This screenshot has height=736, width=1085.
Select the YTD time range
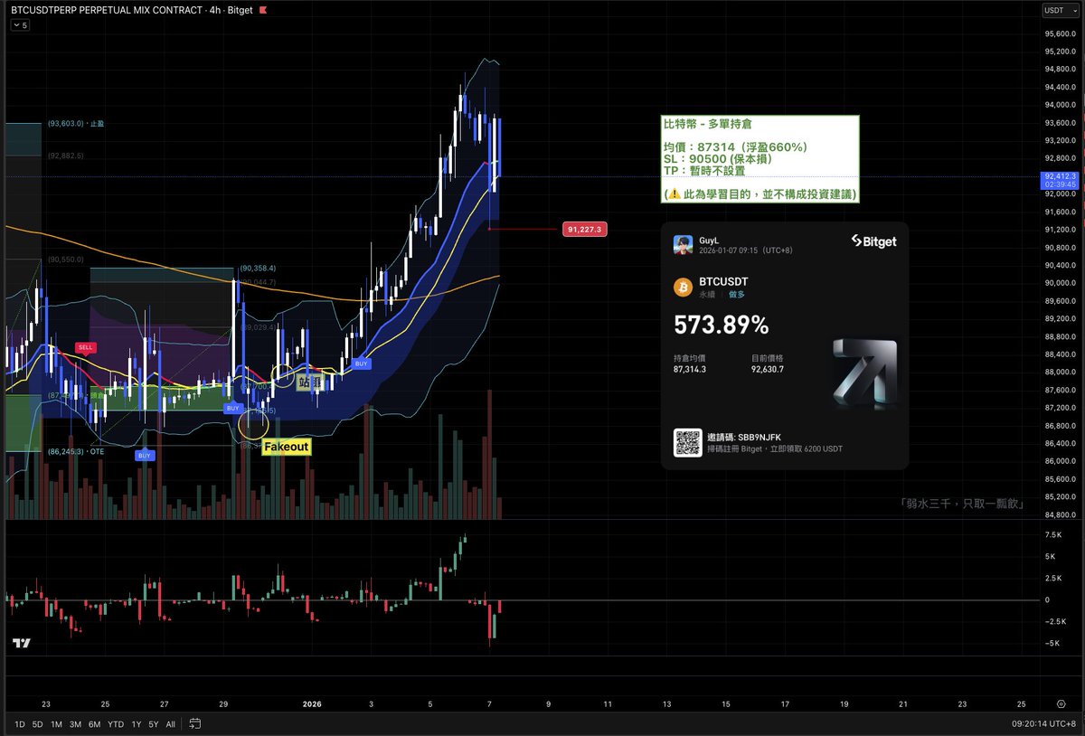(115, 724)
